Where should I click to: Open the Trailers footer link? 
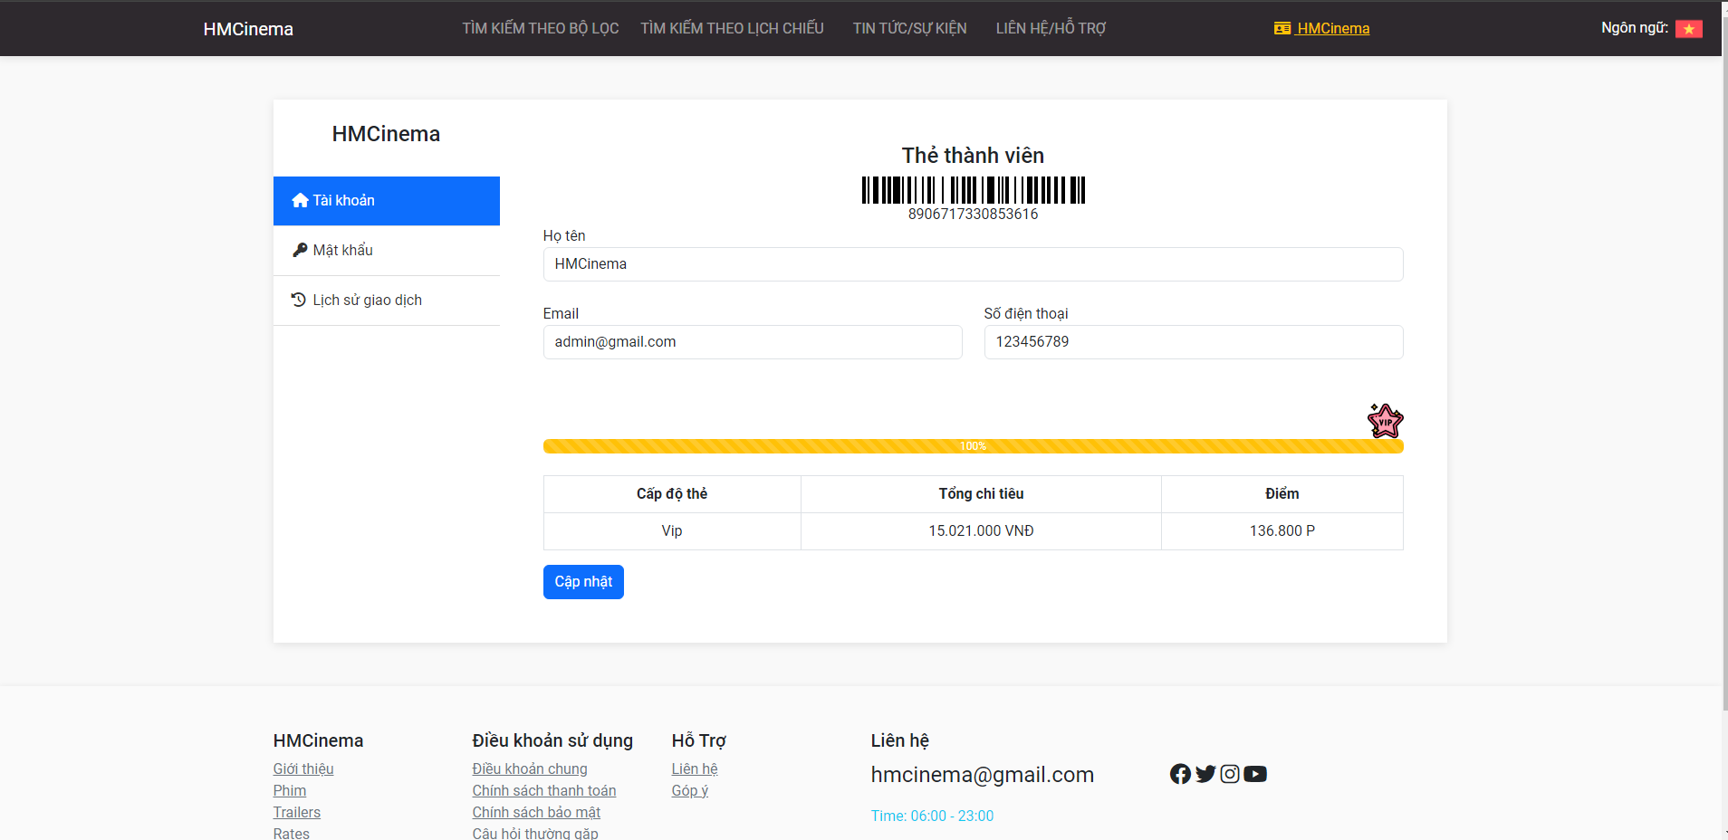pyautogui.click(x=297, y=812)
